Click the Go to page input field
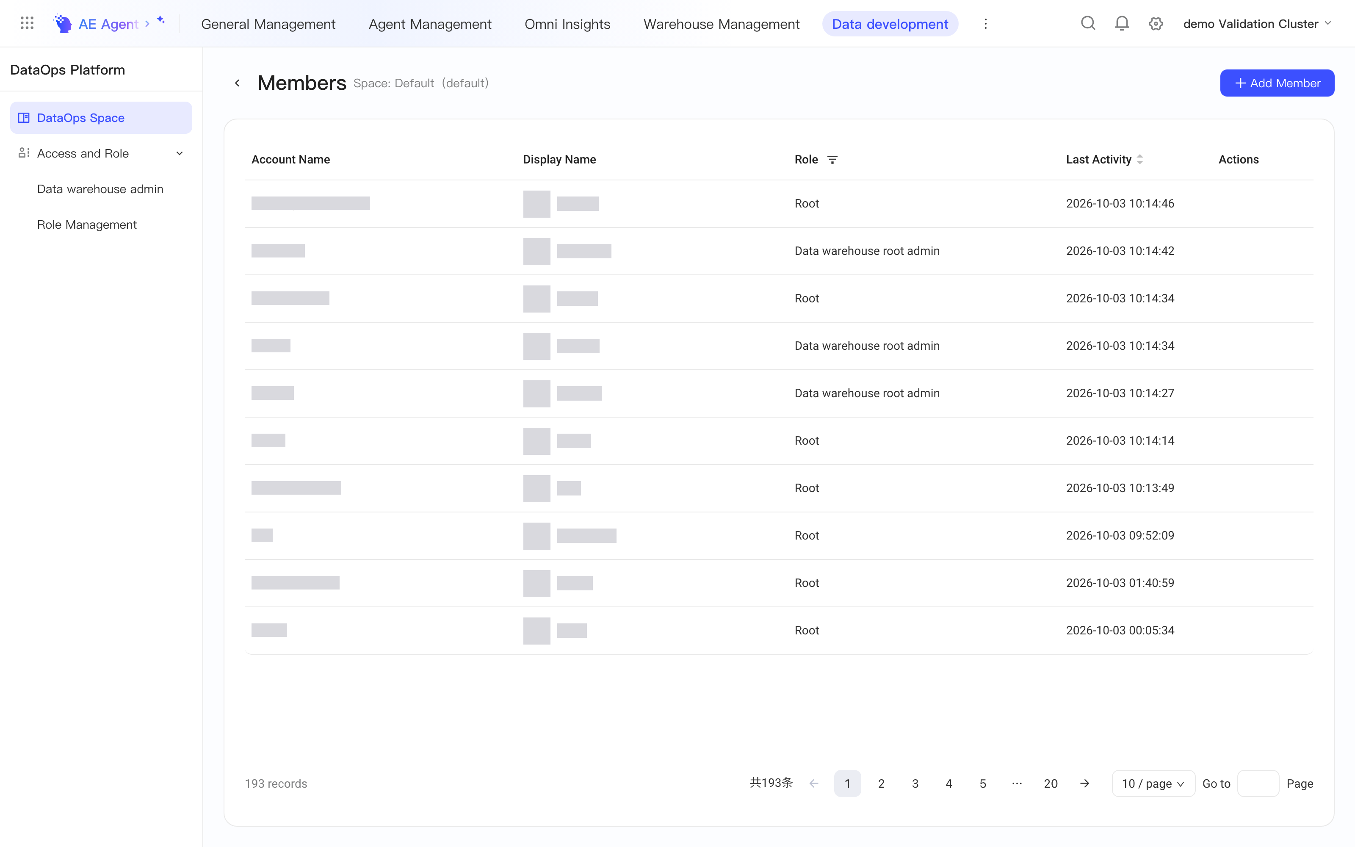 coord(1258,783)
